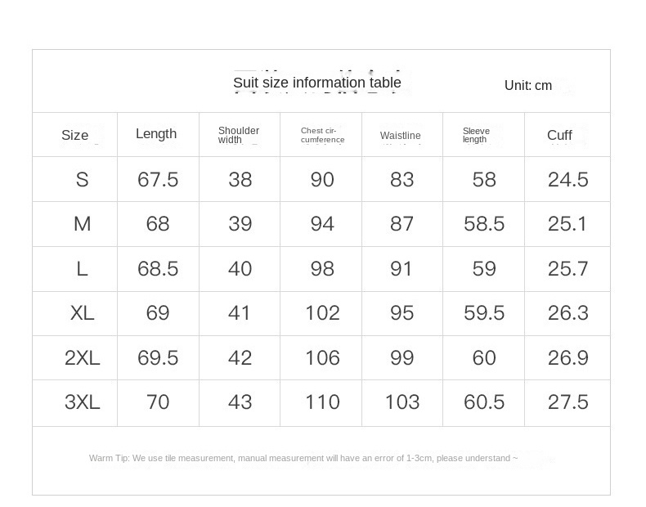646x507 pixels.
Task: Click the Warm Tip measurement note
Action: coord(303,459)
